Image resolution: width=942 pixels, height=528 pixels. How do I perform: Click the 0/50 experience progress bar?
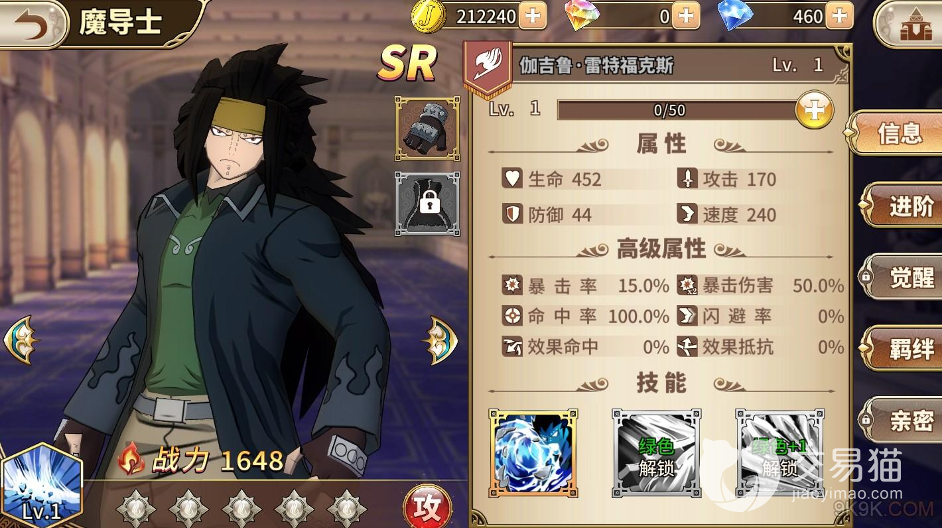(677, 110)
